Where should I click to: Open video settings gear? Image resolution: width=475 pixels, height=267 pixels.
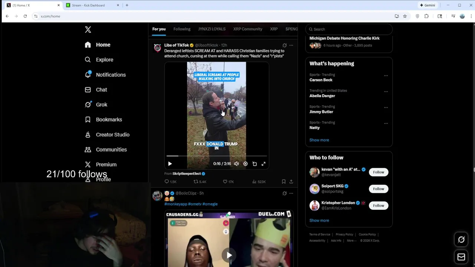tap(245, 164)
